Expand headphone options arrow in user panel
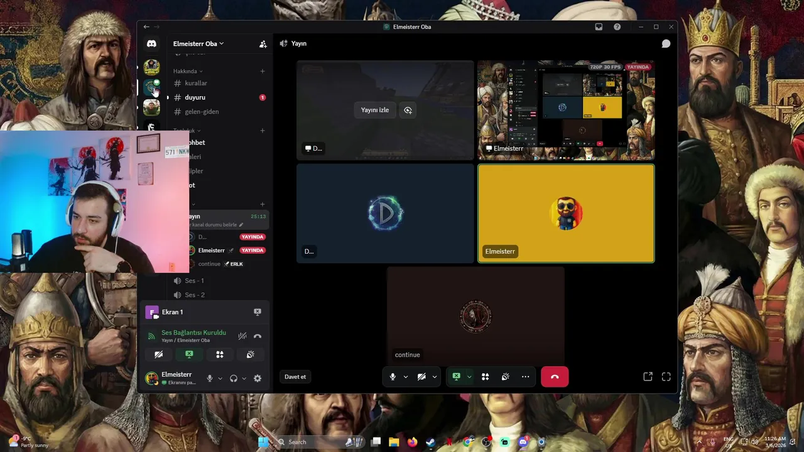 (x=244, y=379)
